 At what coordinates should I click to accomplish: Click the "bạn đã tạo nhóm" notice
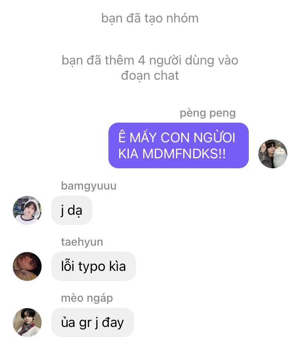(x=150, y=18)
